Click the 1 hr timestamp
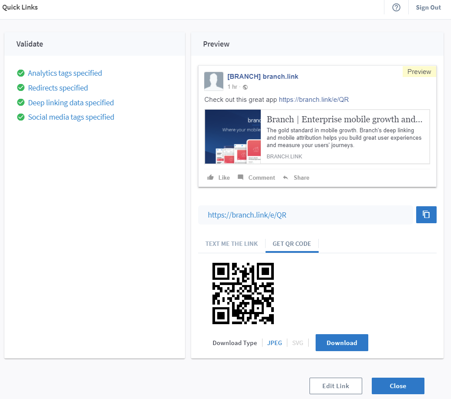The width and height of the screenshot is (451, 399). click(x=232, y=87)
